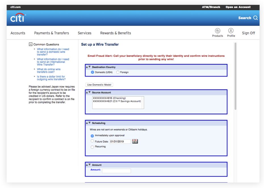The height and width of the screenshot is (188, 264).
Task: Open search with the magnifier icon
Action: 255,18
